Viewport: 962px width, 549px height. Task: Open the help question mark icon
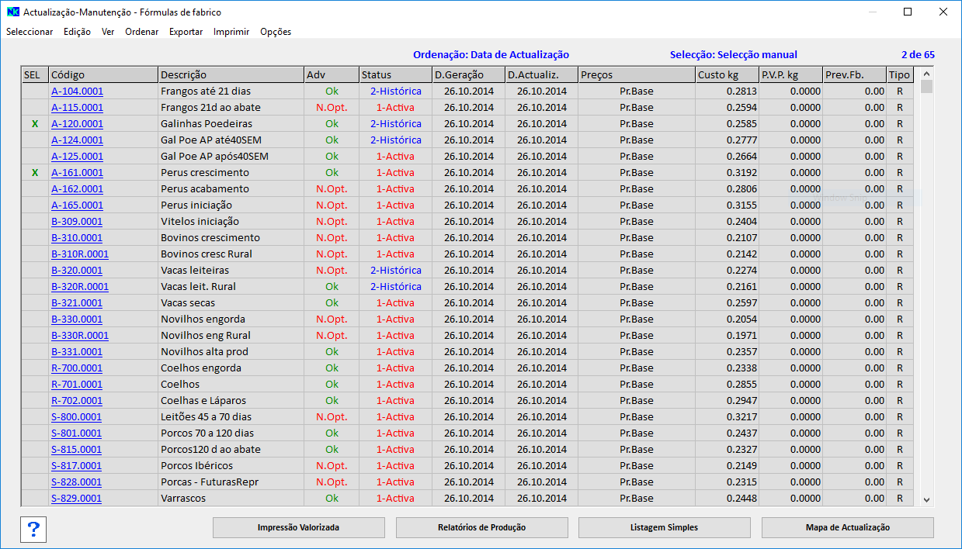pyautogui.click(x=33, y=528)
